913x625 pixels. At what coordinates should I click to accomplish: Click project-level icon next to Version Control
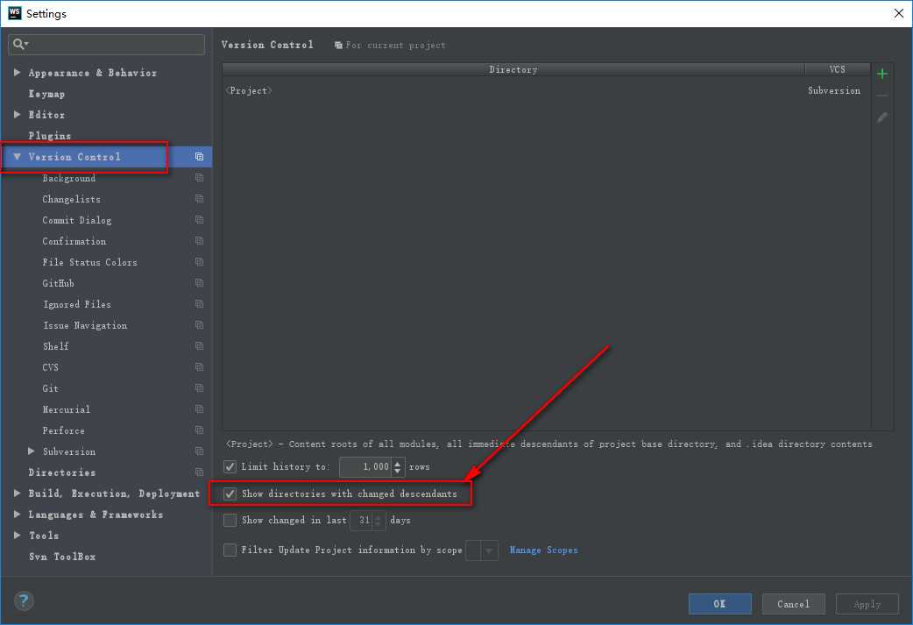coord(199,157)
